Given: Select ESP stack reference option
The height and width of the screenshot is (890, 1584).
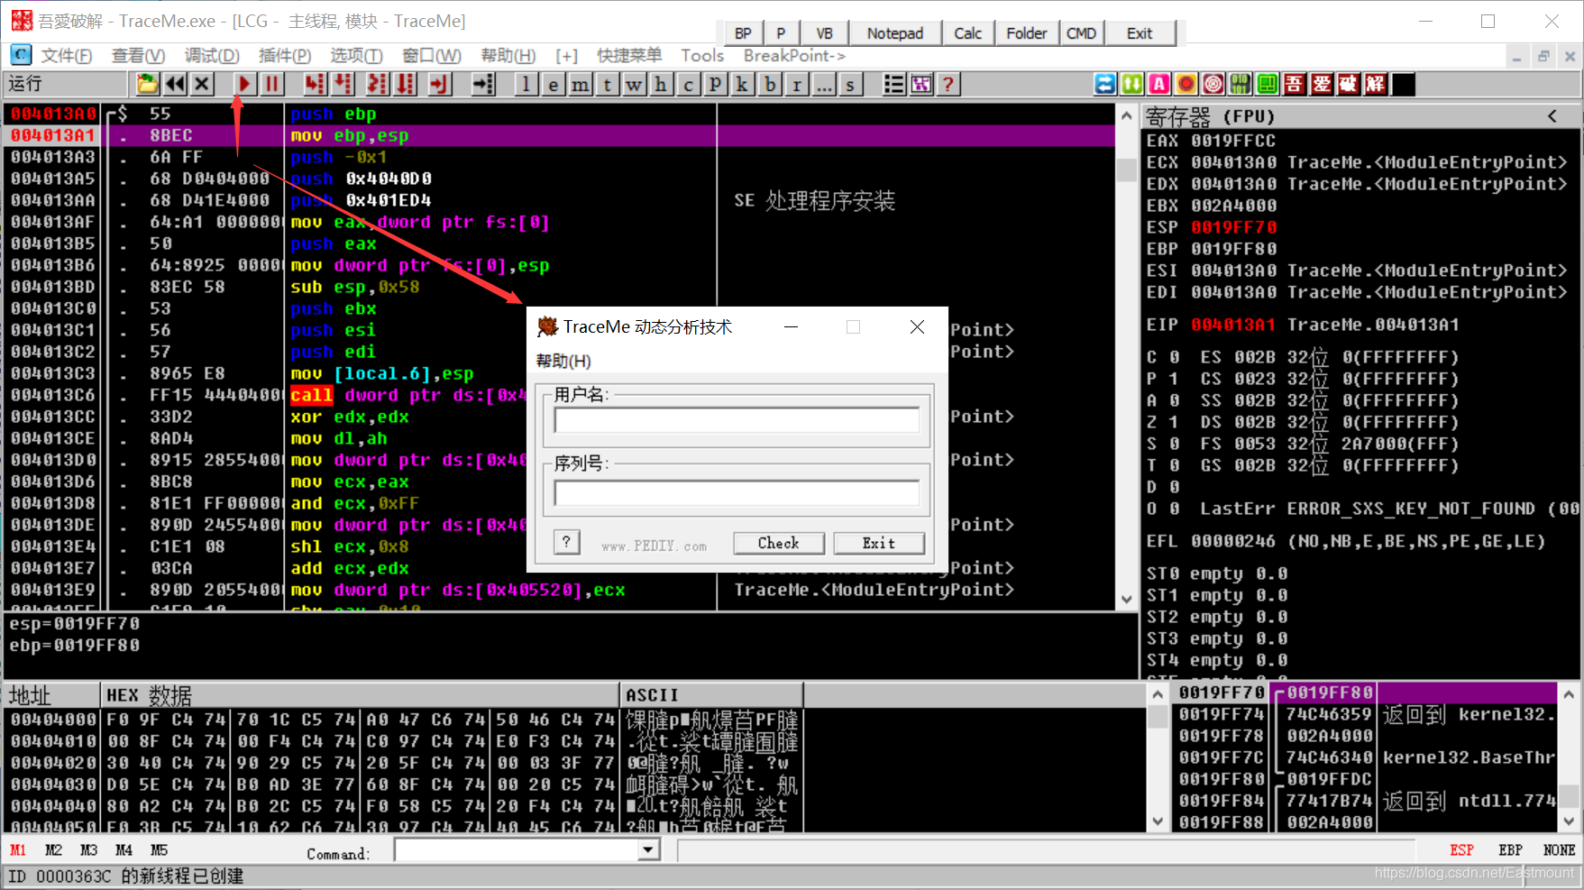Looking at the screenshot, I should [1461, 850].
